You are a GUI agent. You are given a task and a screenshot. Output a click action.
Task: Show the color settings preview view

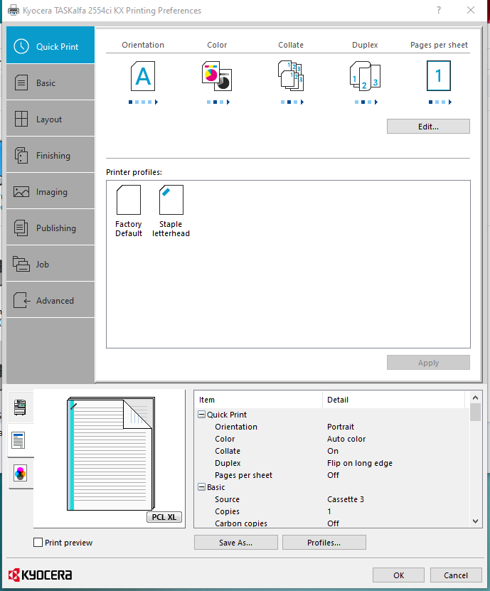[21, 473]
